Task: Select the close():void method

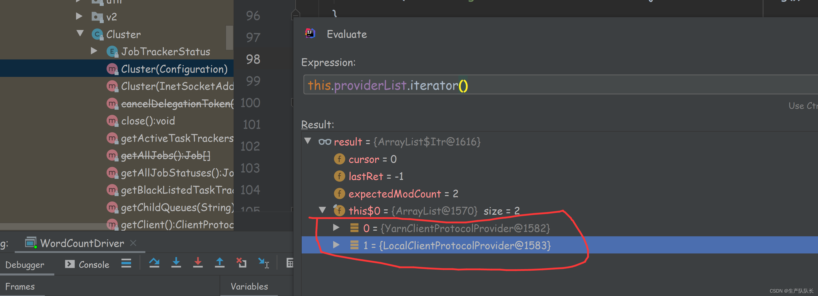Action: point(148,121)
